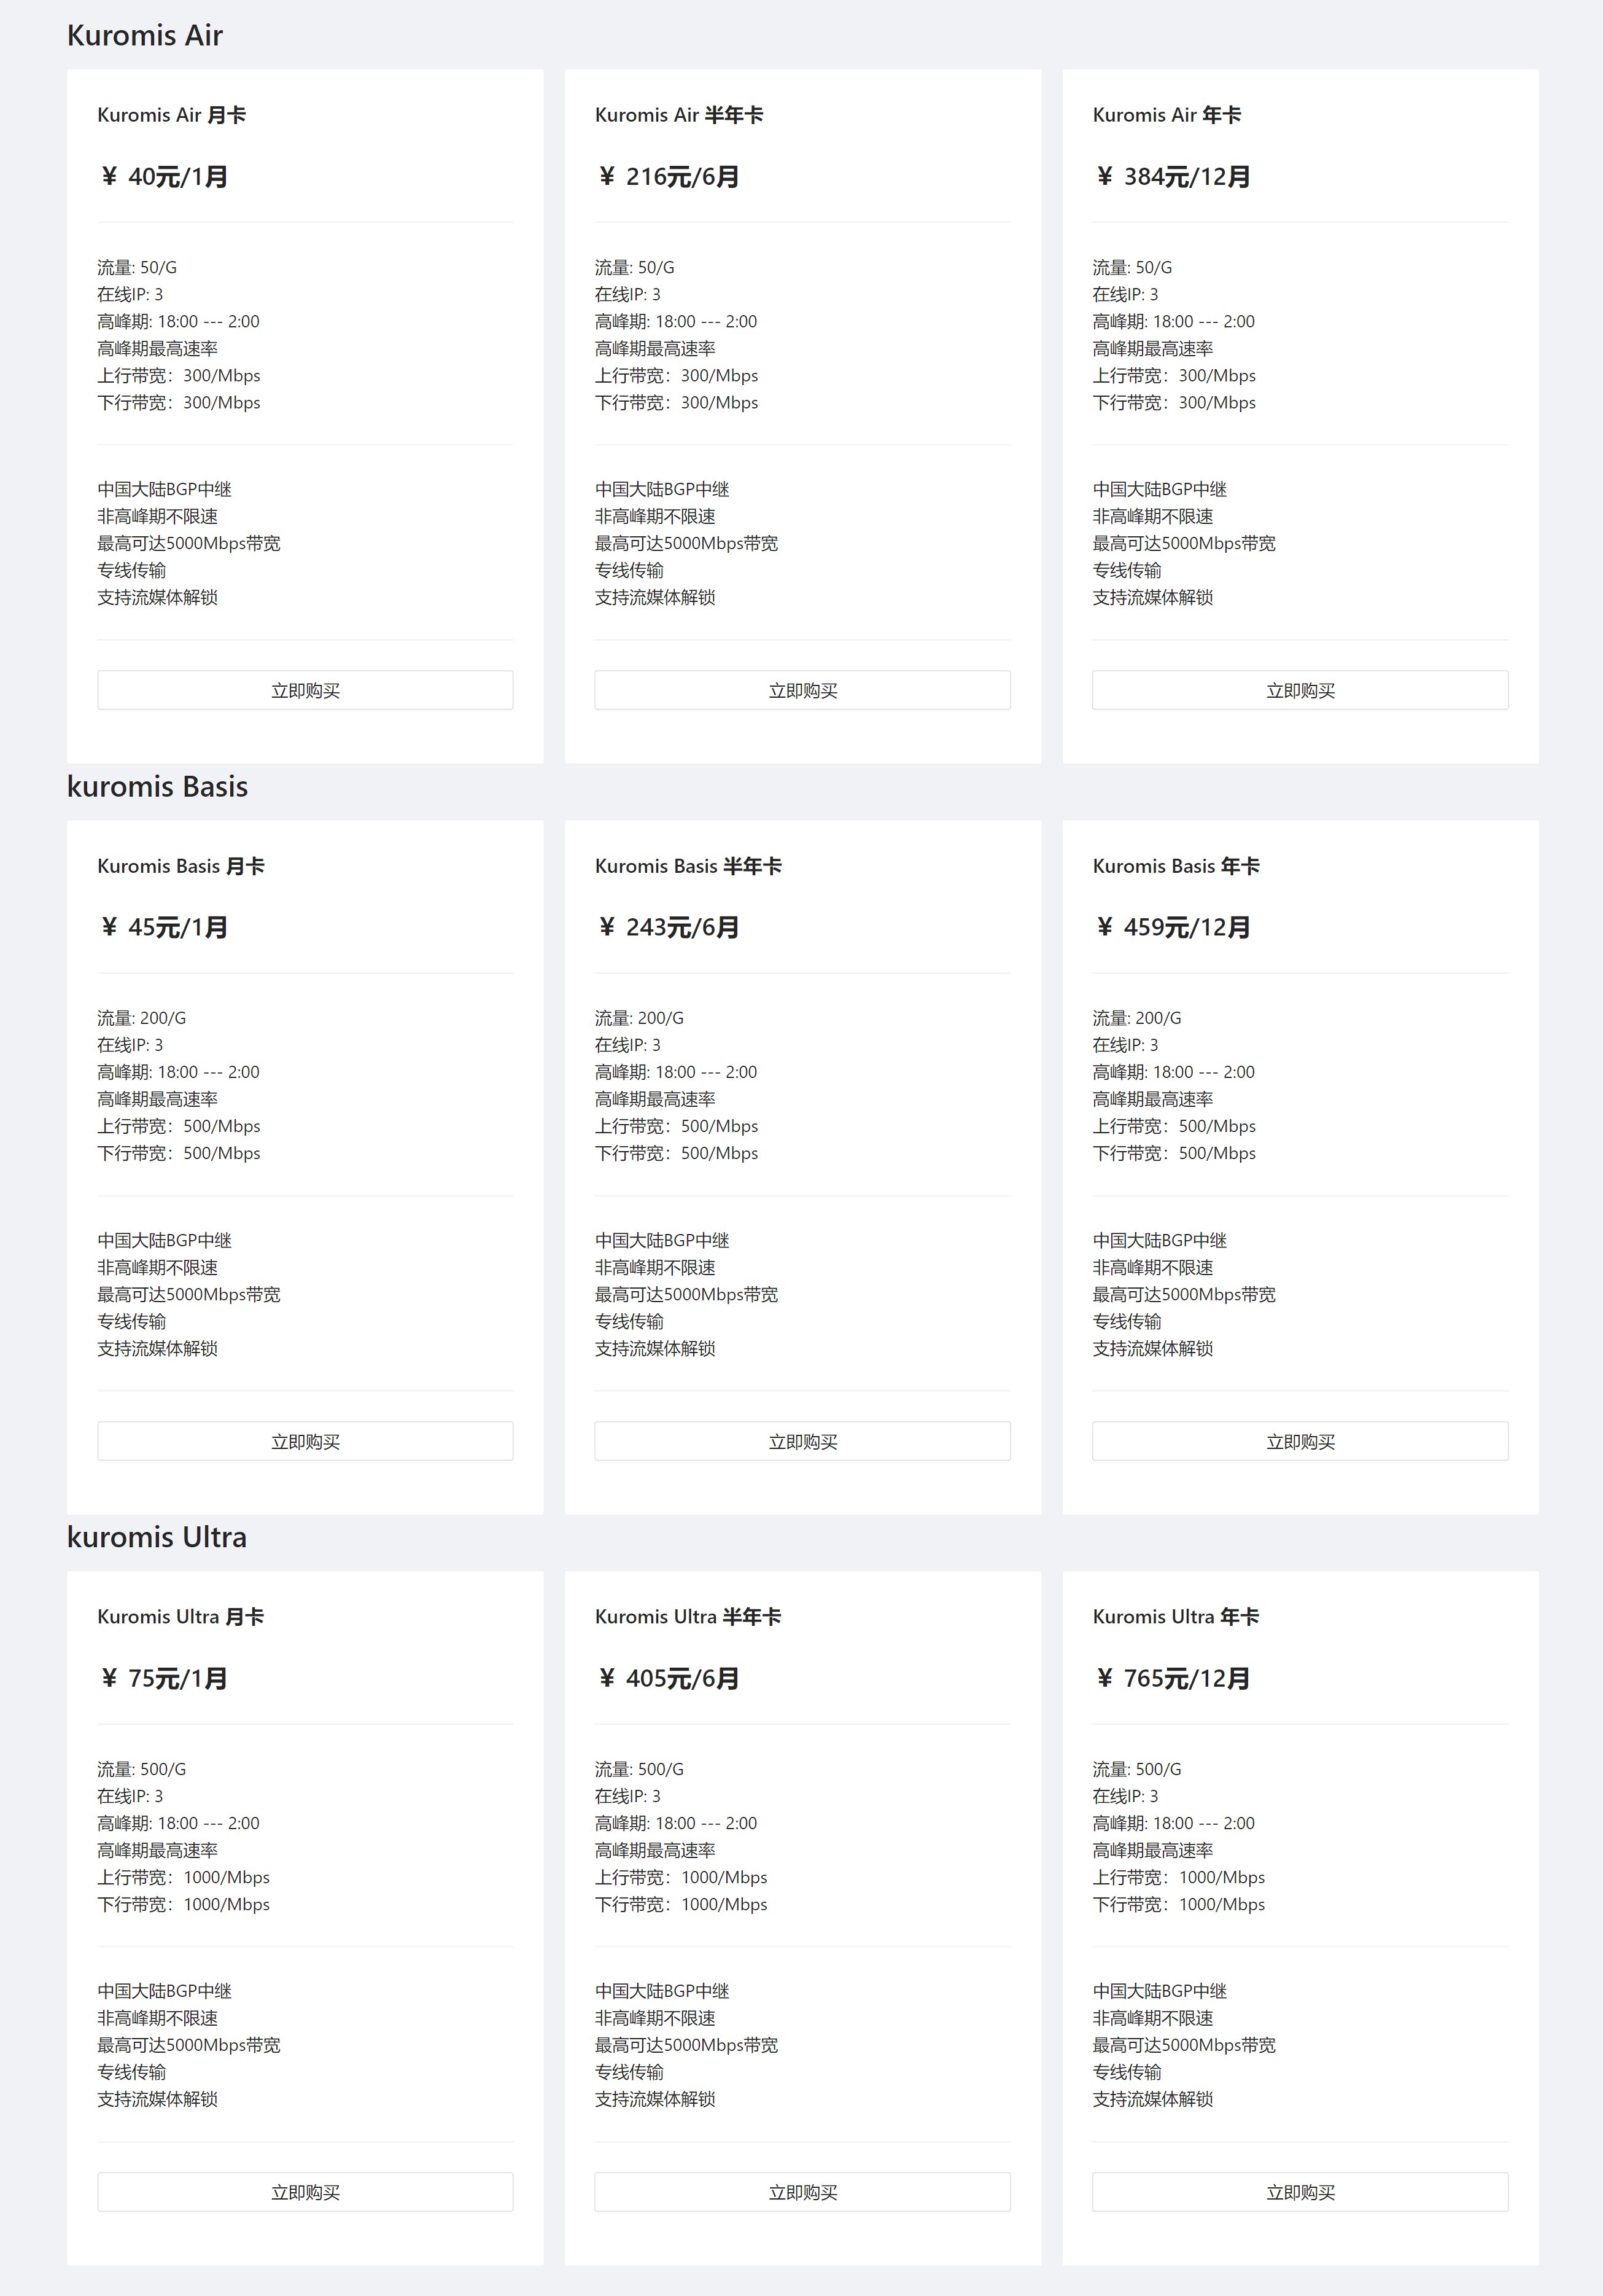Click 中国大陆BGP中继 in Air 月卡 card
The image size is (1603, 2296).
tap(165, 489)
